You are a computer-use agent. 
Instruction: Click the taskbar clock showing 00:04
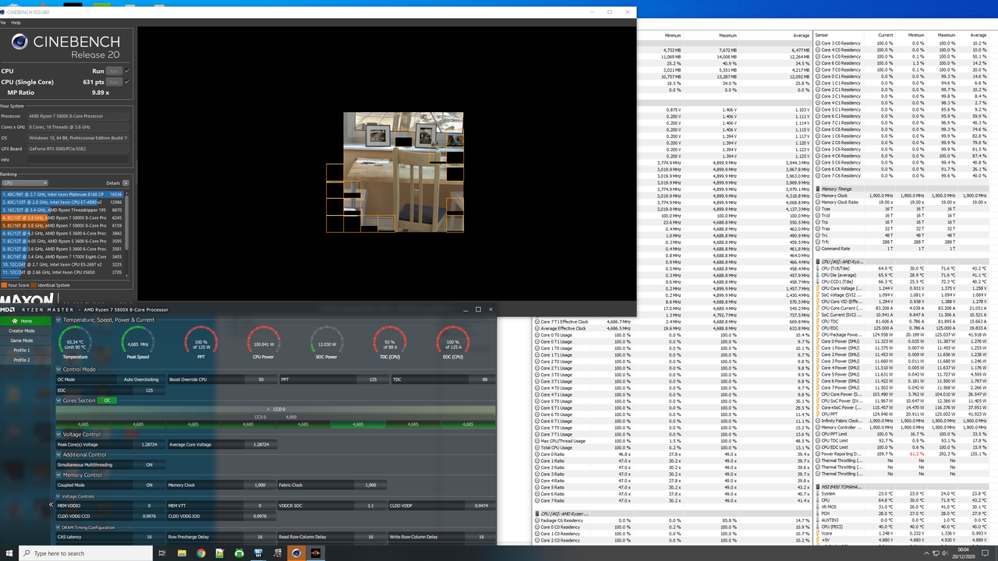click(964, 553)
